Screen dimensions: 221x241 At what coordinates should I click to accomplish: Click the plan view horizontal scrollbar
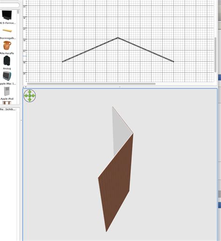(91, 84)
